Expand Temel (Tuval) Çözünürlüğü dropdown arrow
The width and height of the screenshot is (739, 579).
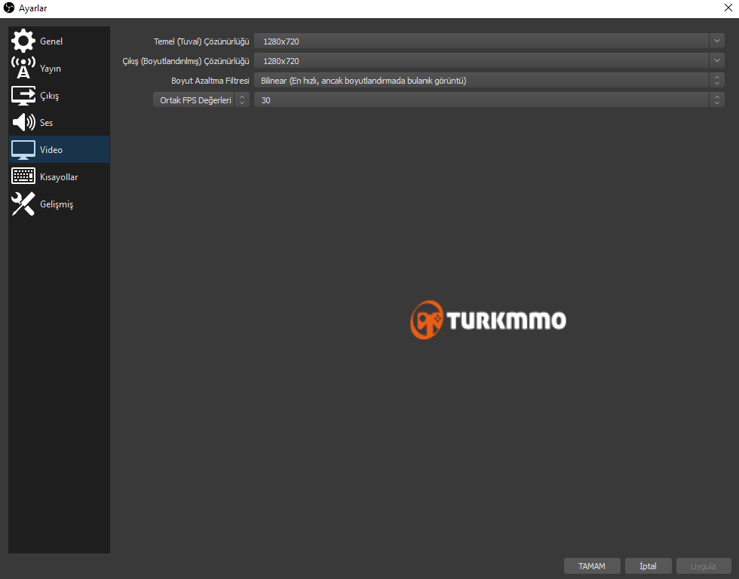tap(717, 41)
